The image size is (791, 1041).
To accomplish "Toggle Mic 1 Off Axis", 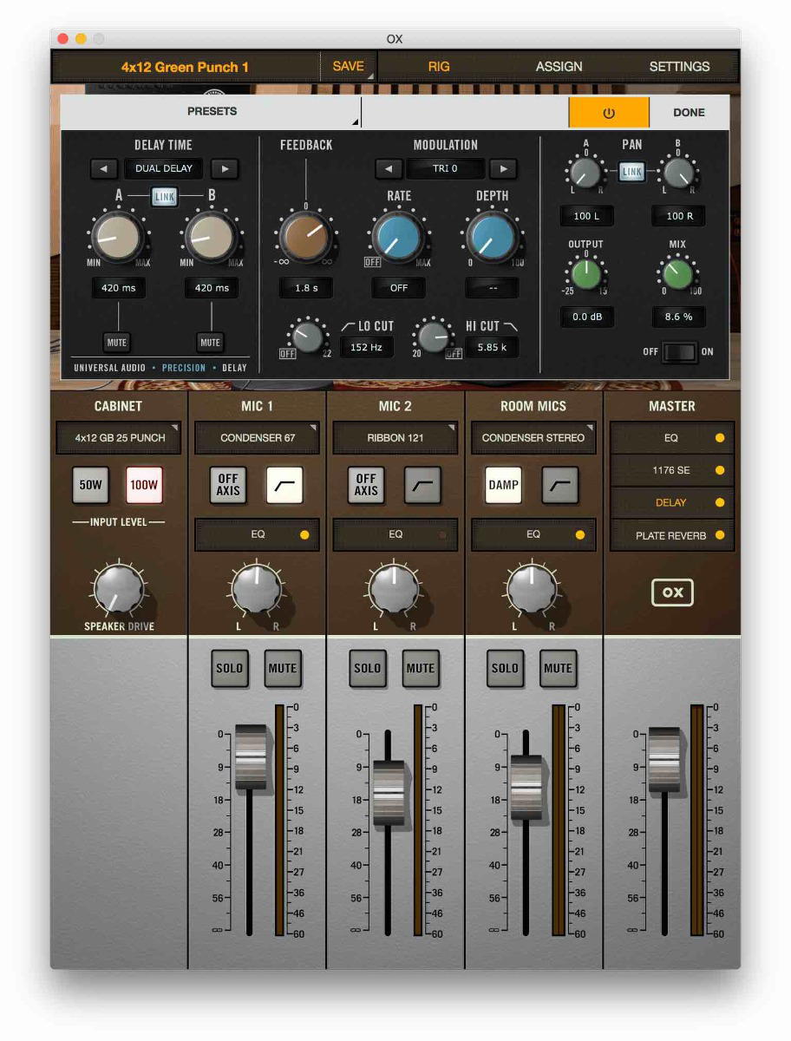I will [228, 486].
